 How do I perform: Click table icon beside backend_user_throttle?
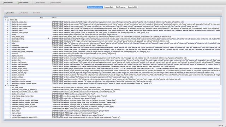pos(11,28)
